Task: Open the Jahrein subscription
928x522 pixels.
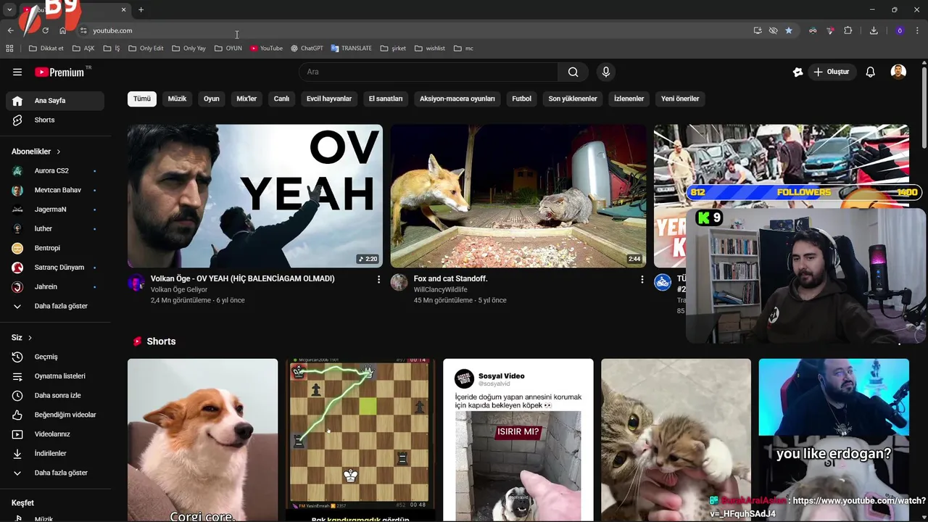Action: pos(55,287)
